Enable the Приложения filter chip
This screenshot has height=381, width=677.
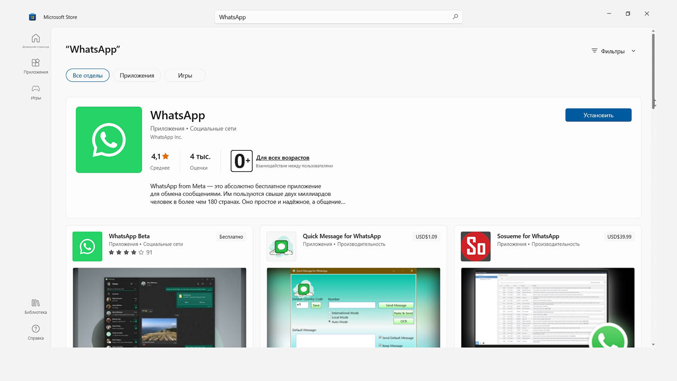(137, 75)
